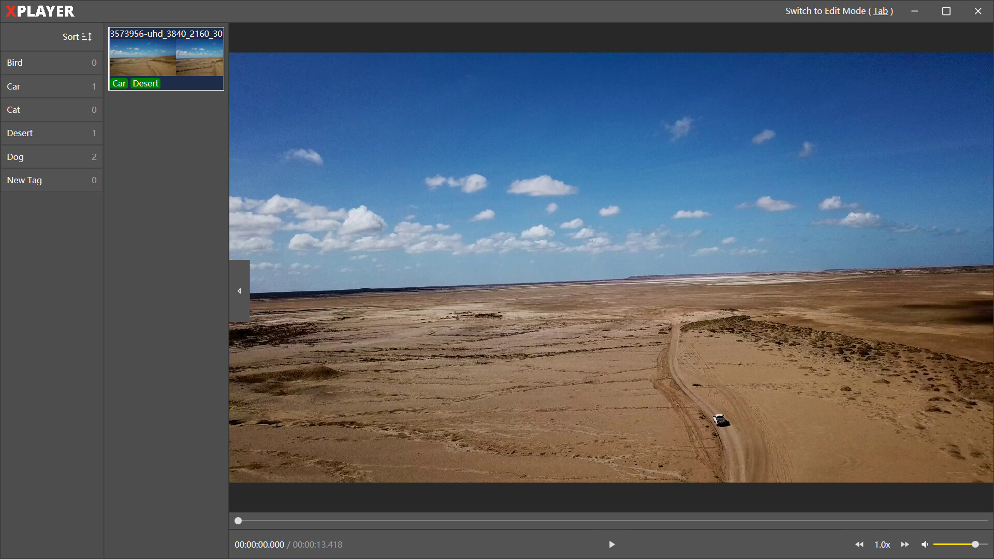Select the Car label on video thumbnail

coord(120,83)
